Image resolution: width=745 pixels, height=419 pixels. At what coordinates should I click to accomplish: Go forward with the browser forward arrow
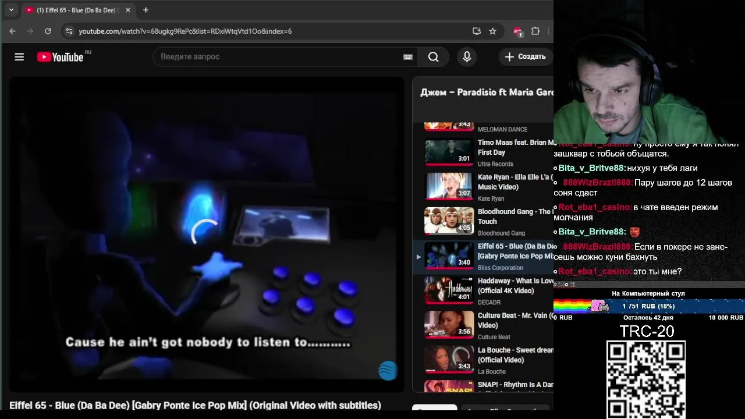(30, 31)
